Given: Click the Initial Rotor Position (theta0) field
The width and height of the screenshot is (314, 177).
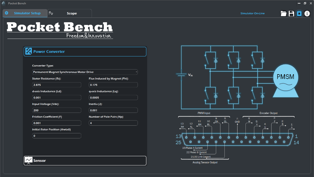Looking at the screenshot, I should [57, 136].
